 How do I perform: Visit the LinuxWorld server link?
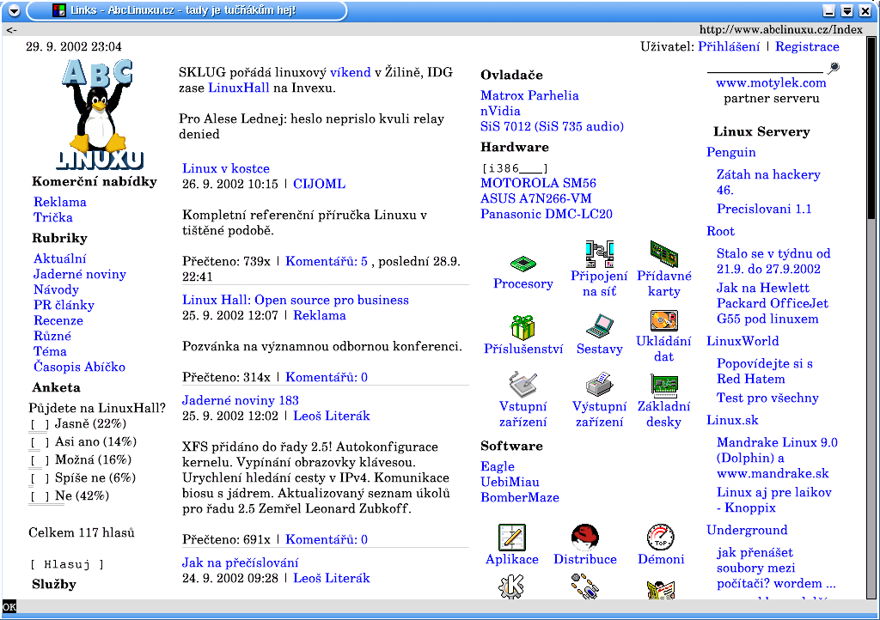click(x=742, y=342)
